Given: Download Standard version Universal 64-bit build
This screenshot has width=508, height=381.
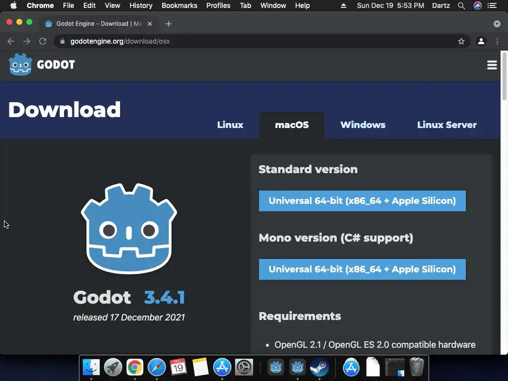Looking at the screenshot, I should click(x=362, y=201).
